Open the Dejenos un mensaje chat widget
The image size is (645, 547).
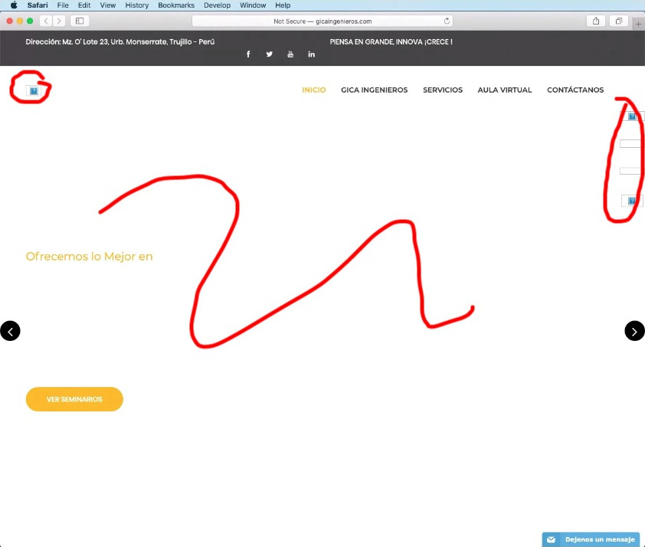[x=591, y=539]
